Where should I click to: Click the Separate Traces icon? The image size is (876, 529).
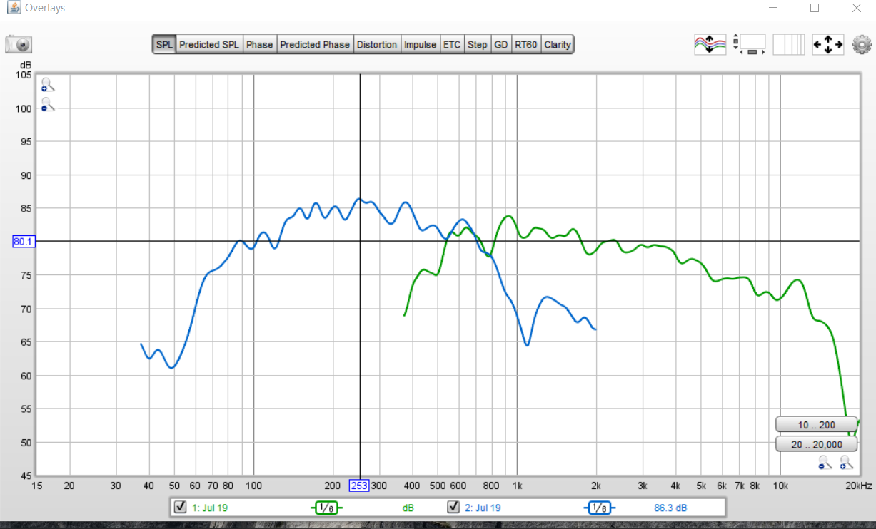(x=710, y=44)
